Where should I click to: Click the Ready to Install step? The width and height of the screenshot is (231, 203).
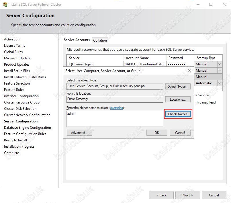(15, 140)
